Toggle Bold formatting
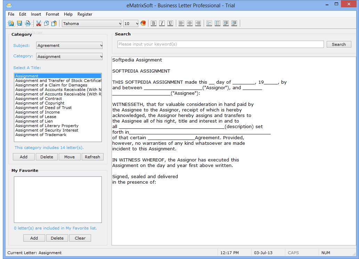Screen dimensions: 359x259 154,23
